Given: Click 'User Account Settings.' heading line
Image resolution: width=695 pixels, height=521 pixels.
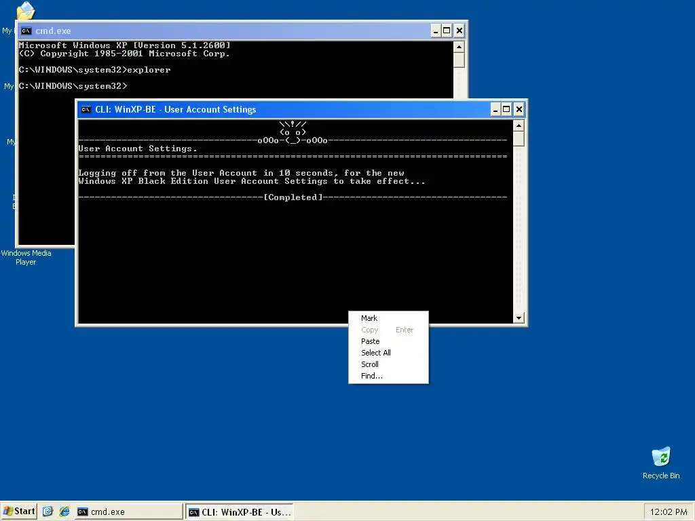Looking at the screenshot, I should (x=137, y=149).
